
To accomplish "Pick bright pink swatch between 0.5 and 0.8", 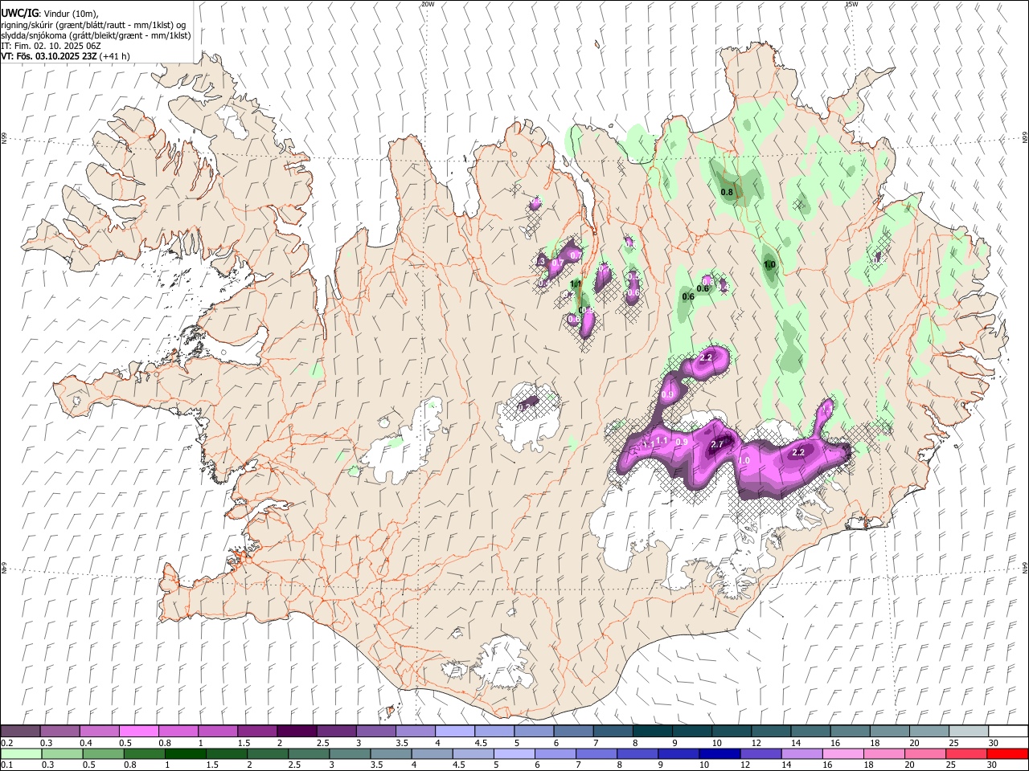I will (138, 732).
